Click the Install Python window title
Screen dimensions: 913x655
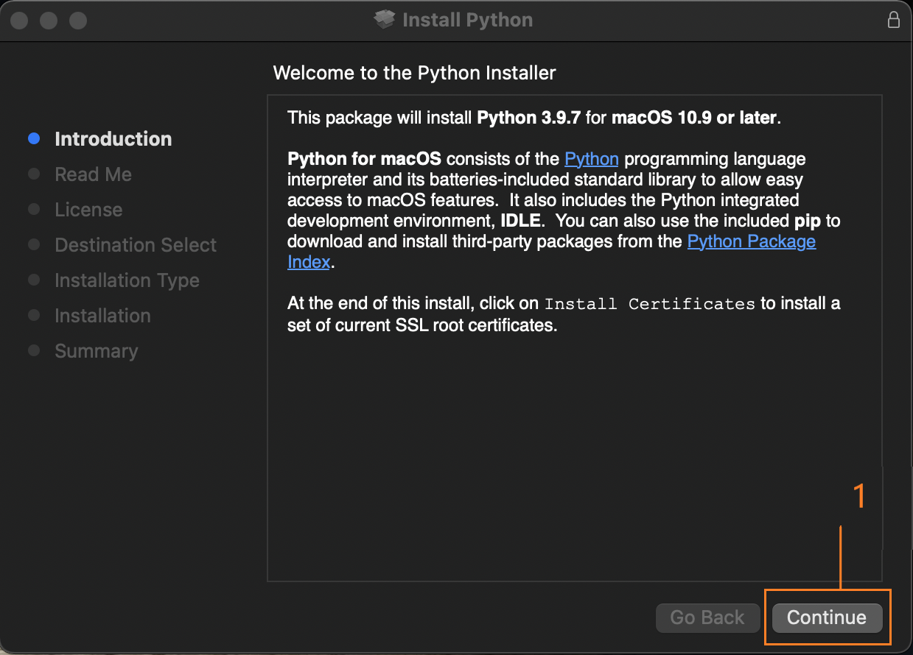coord(467,20)
